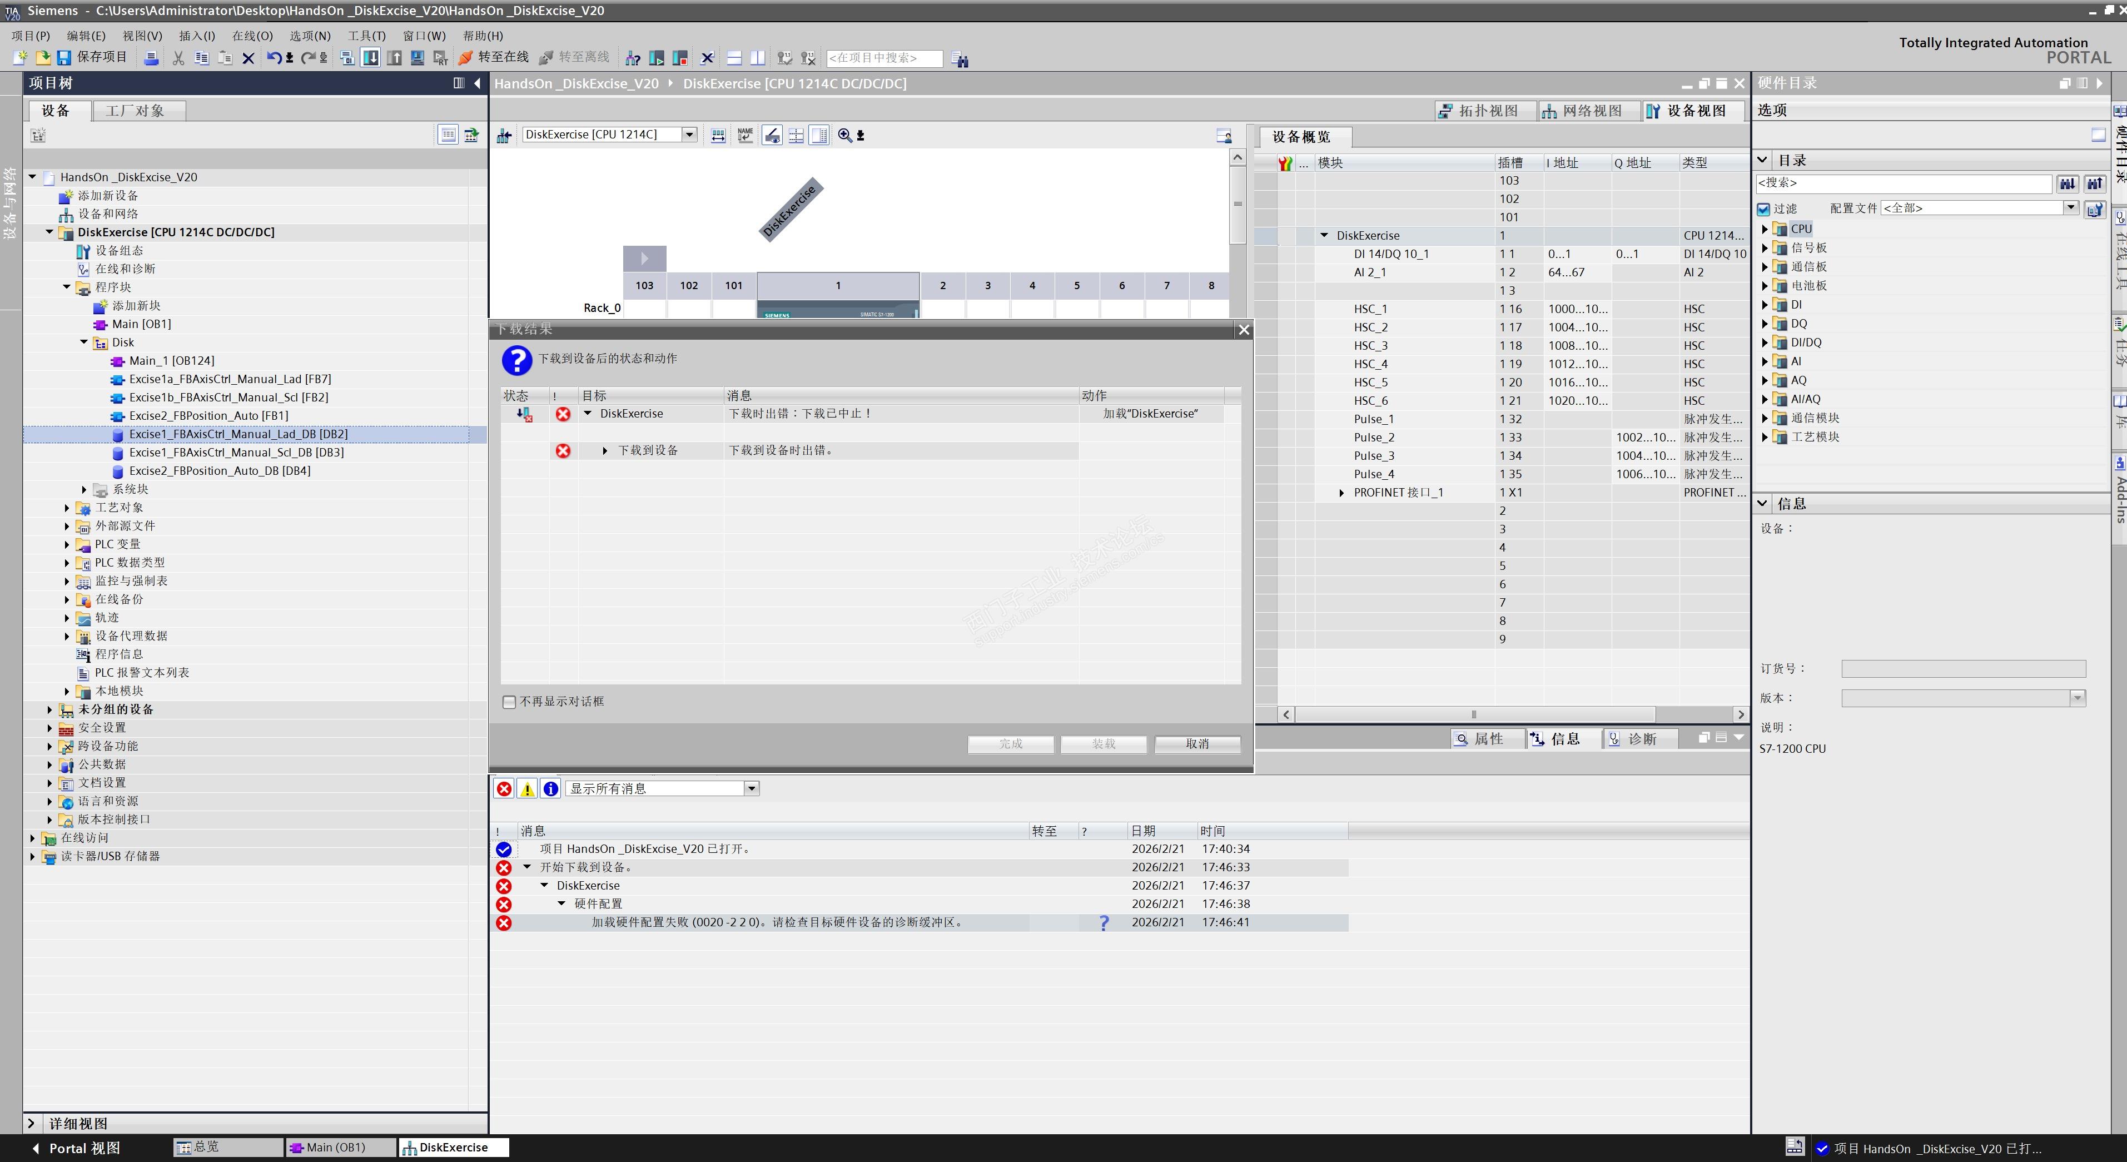
Task: Click the Save project (保存项目) icon
Action: tap(63, 58)
